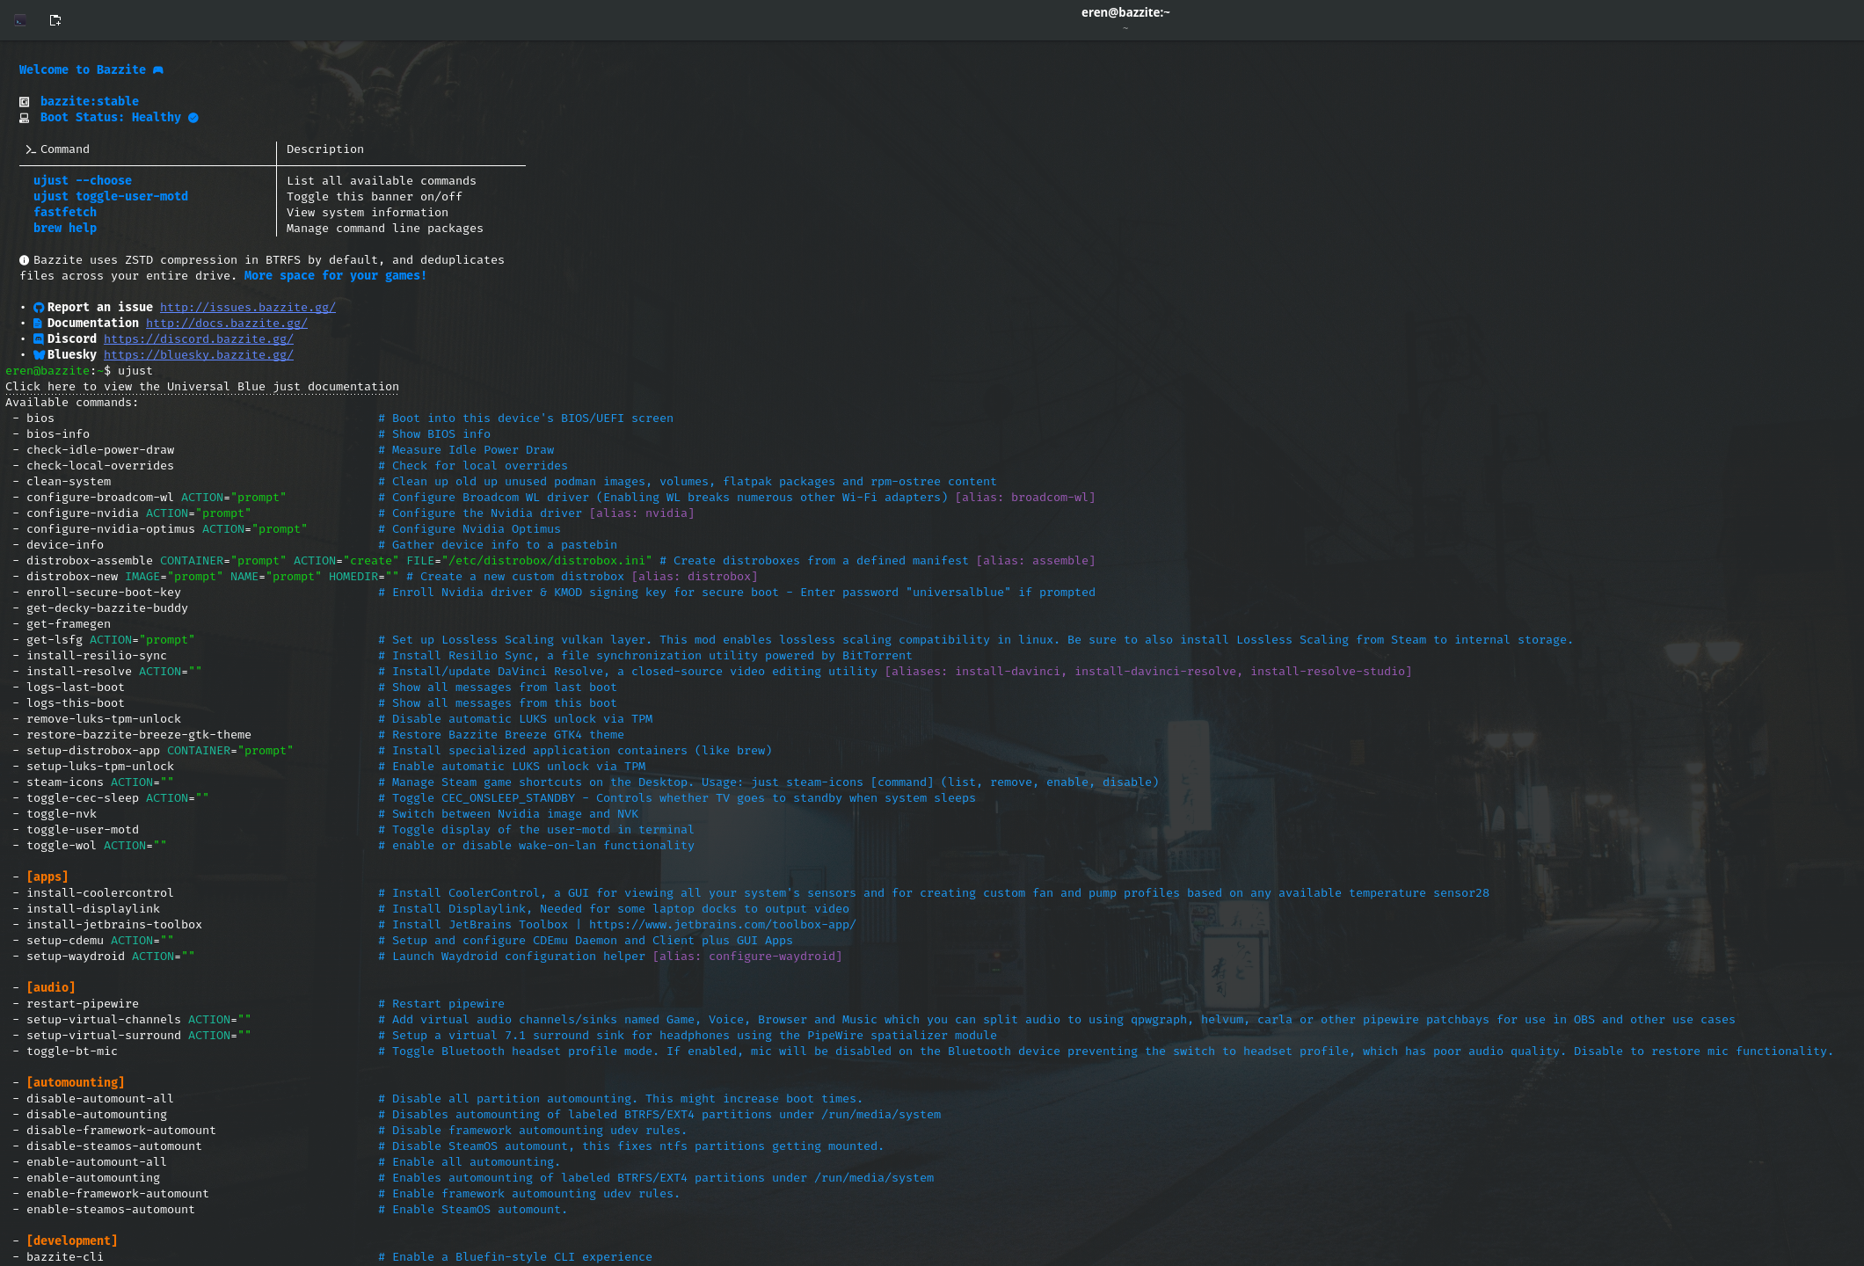This screenshot has height=1266, width=1864.
Task: Click the Discord logo icon
Action: [39, 339]
